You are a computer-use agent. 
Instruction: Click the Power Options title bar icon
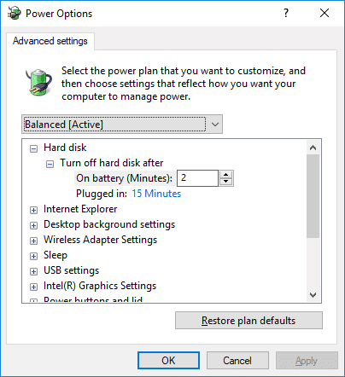tap(15, 13)
